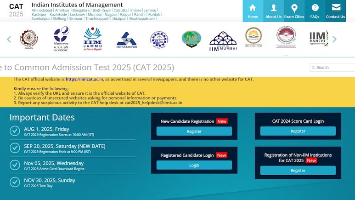Select the IIM Ranchi logo

[x=318, y=39]
